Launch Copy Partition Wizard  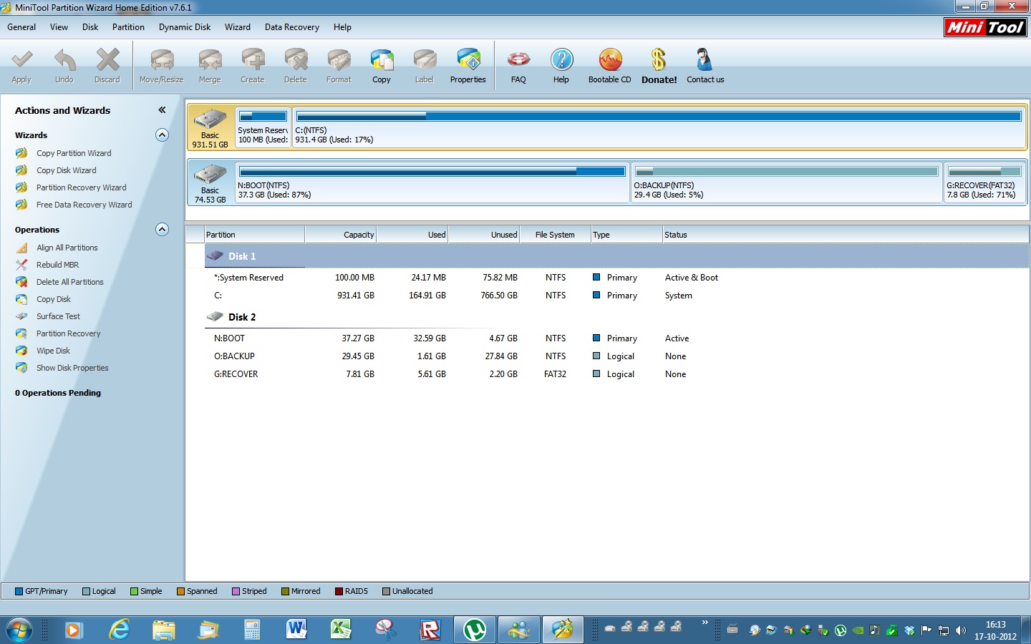[74, 153]
